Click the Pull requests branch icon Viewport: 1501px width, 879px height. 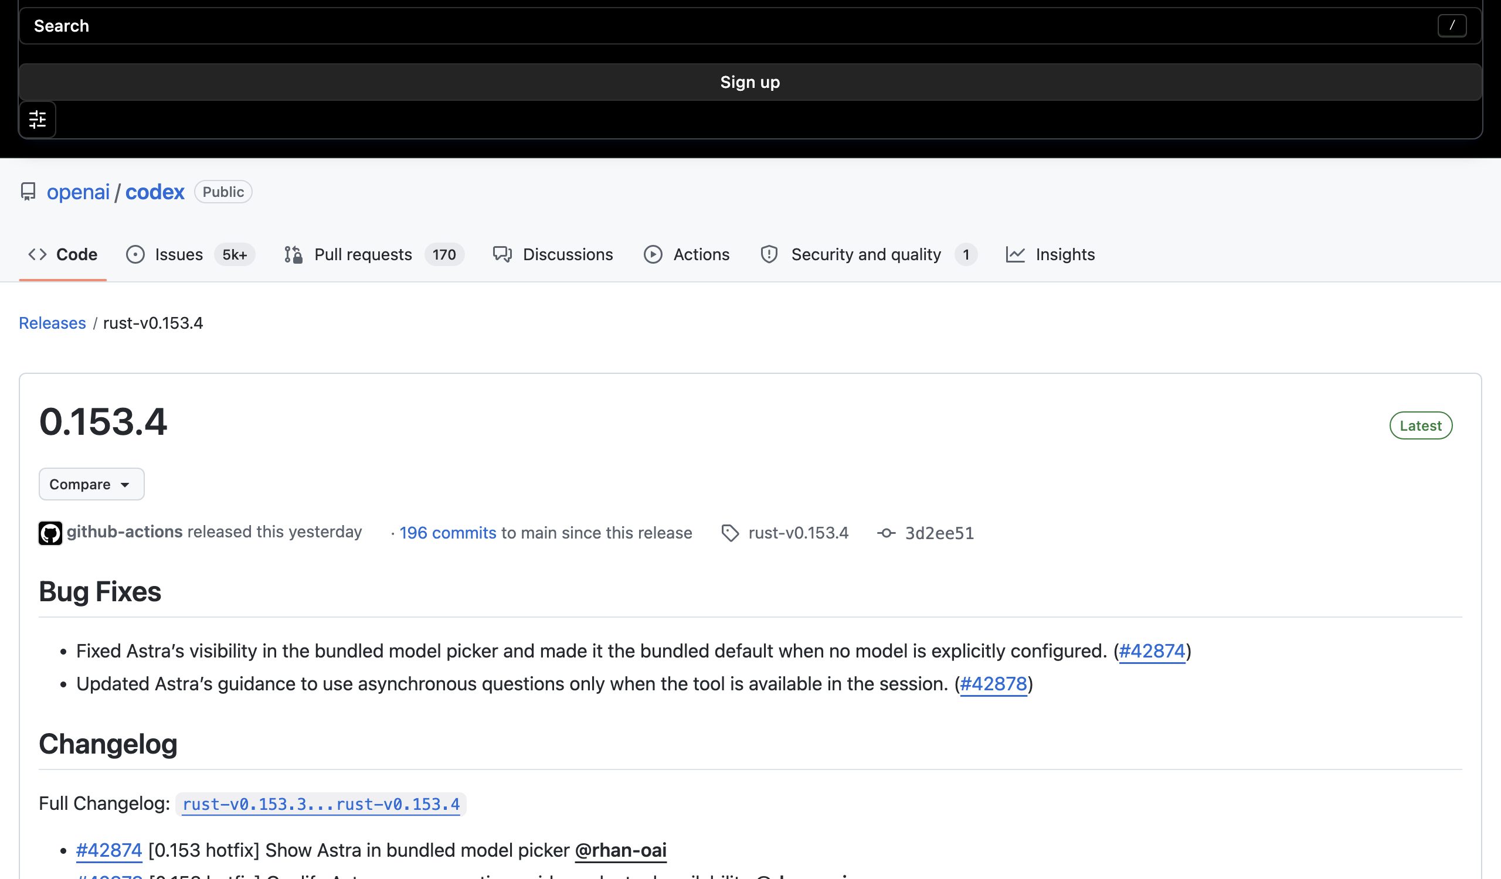pyautogui.click(x=293, y=255)
